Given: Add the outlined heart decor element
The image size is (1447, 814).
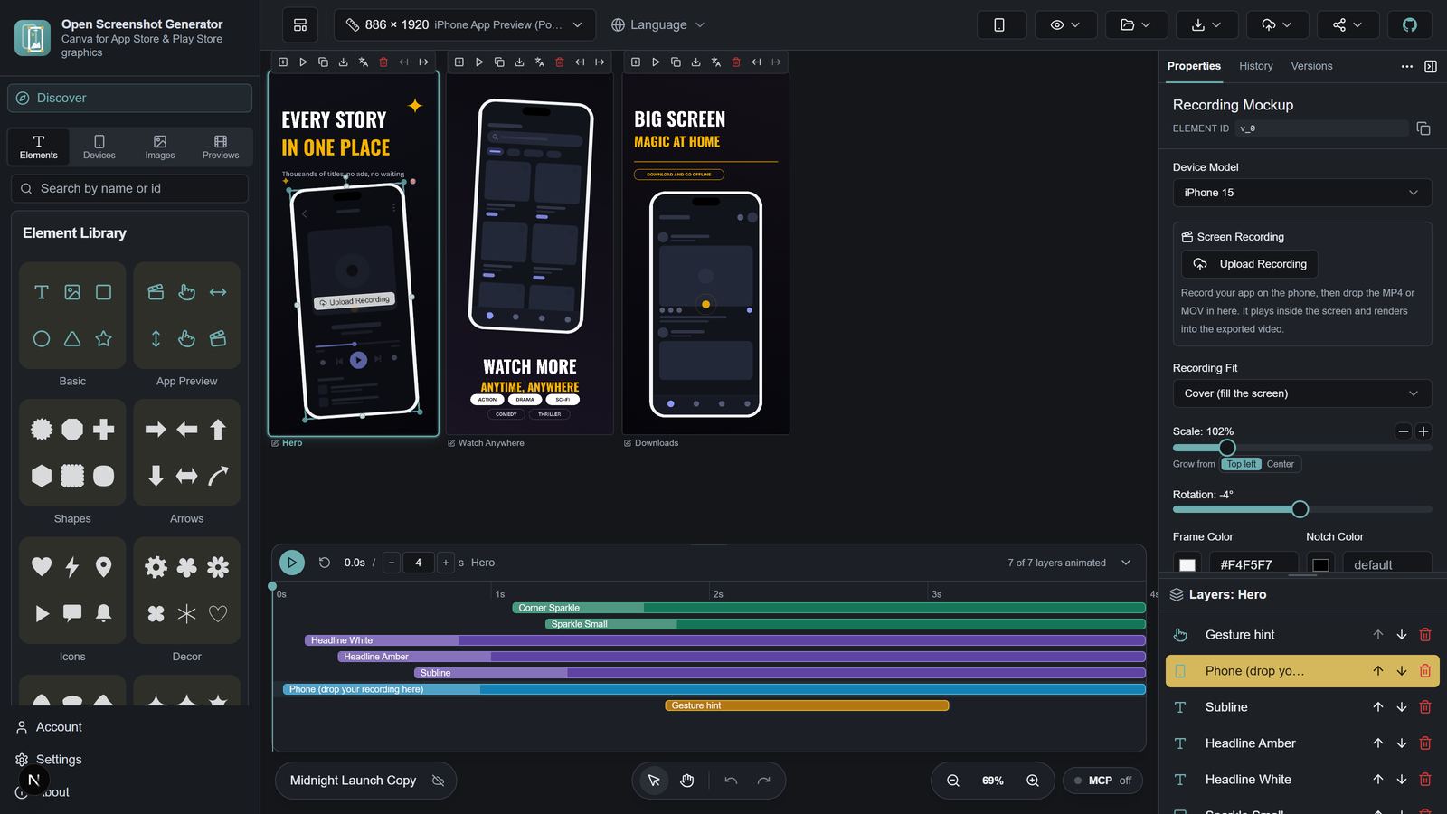Looking at the screenshot, I should pyautogui.click(x=218, y=613).
